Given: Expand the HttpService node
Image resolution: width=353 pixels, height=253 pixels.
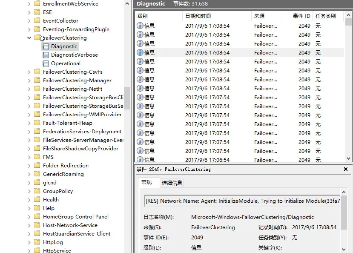Looking at the screenshot, I should click(29, 251).
